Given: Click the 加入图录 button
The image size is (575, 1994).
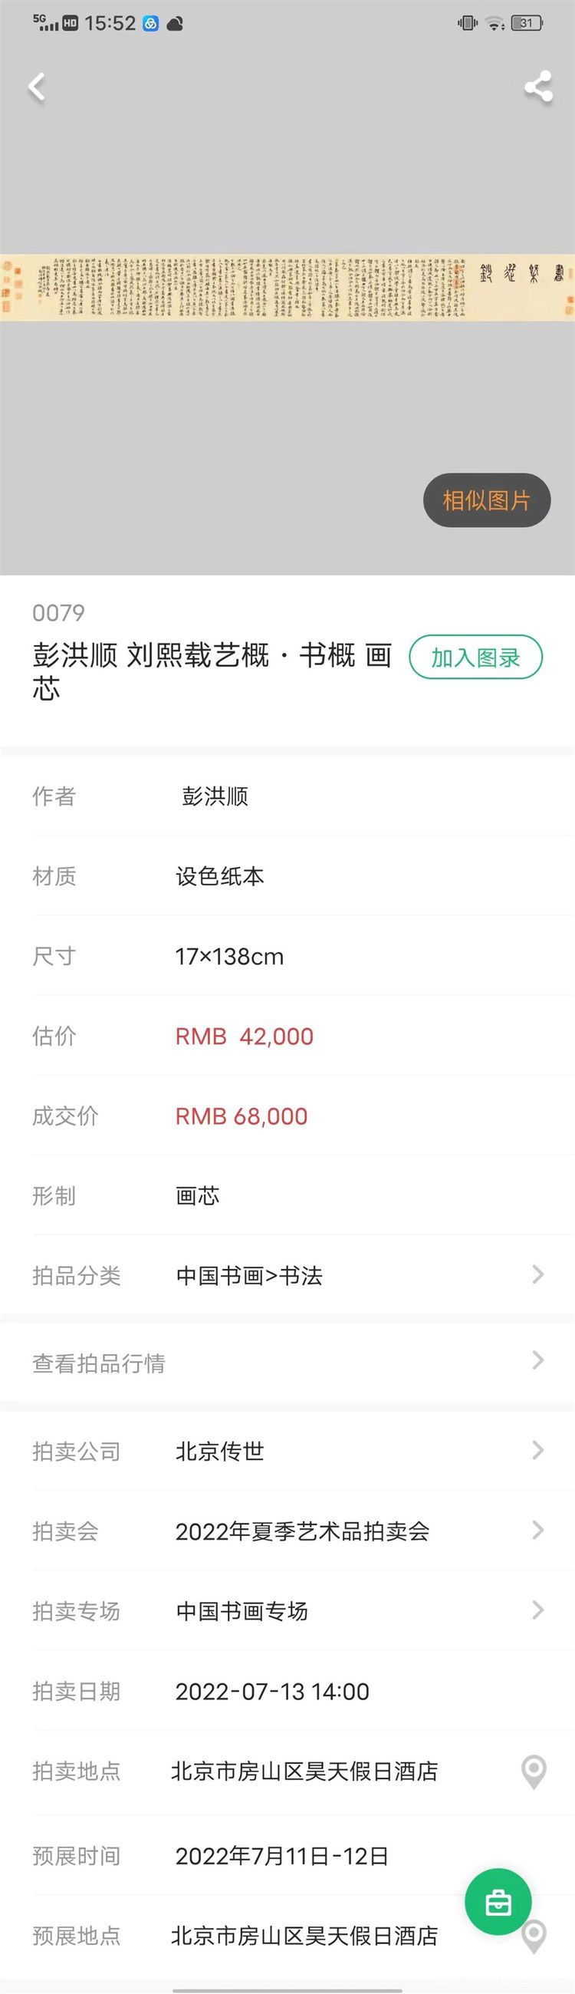Looking at the screenshot, I should tap(475, 658).
